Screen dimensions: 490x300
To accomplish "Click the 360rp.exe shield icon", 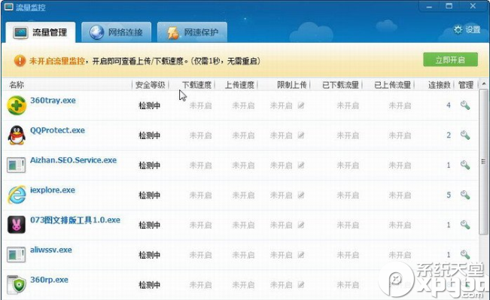I will pos(17,285).
